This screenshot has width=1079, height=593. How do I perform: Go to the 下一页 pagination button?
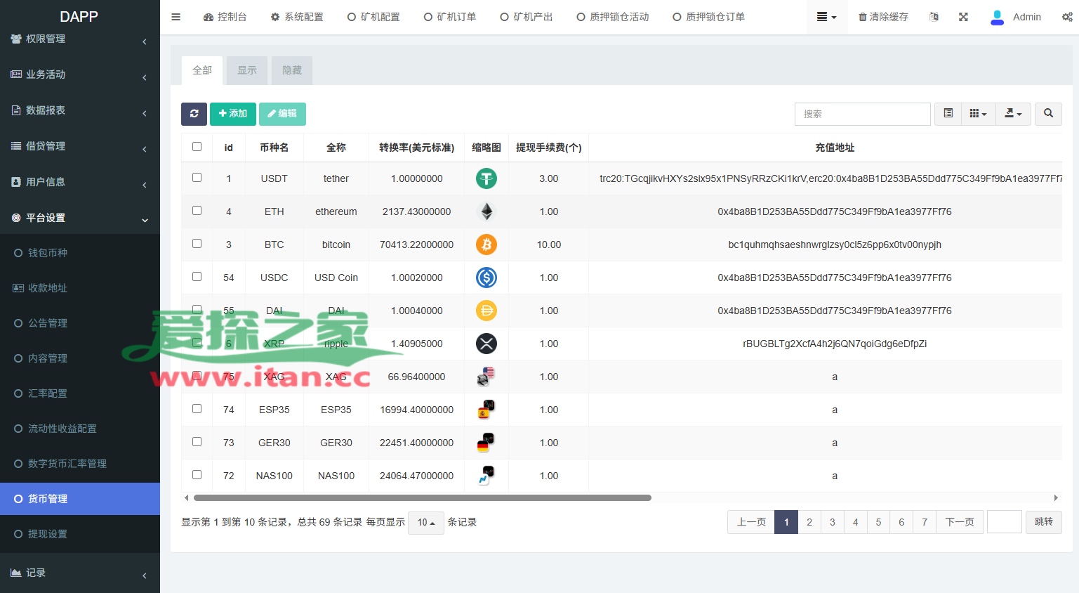(960, 522)
